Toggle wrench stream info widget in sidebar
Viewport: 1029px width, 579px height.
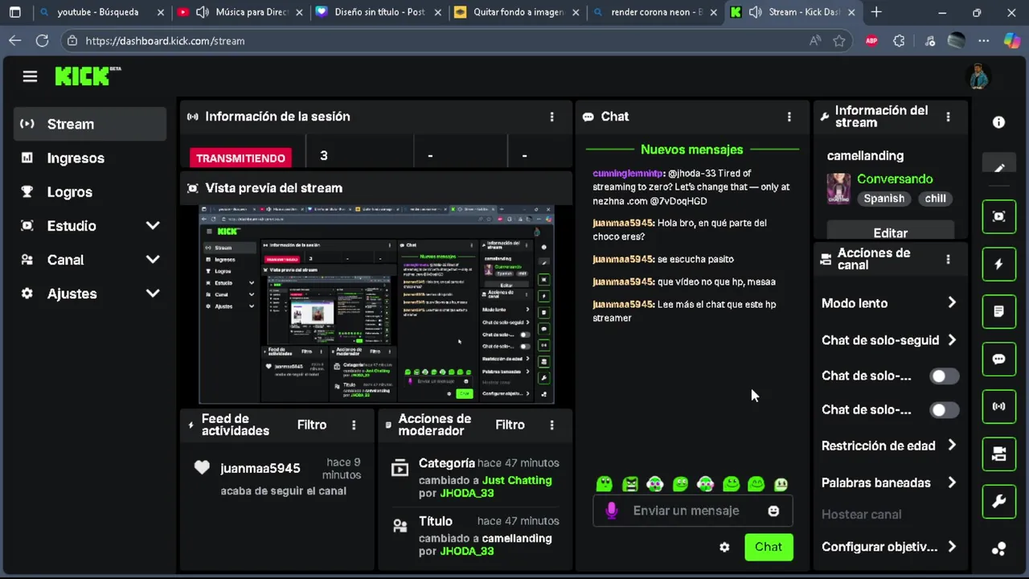coord(998,502)
